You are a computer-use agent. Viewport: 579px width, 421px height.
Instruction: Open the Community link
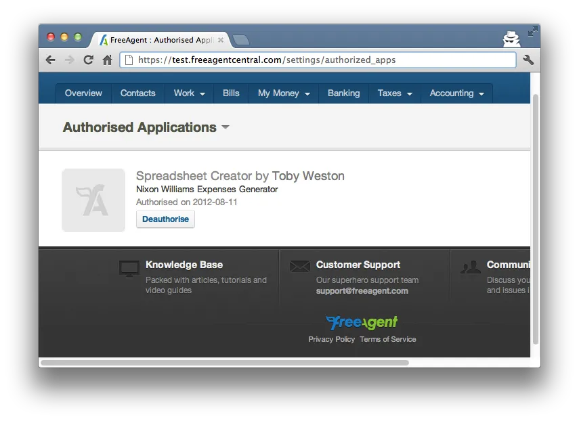pos(509,265)
